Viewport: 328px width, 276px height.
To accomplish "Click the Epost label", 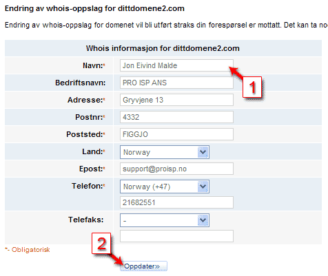I will click(x=91, y=169).
